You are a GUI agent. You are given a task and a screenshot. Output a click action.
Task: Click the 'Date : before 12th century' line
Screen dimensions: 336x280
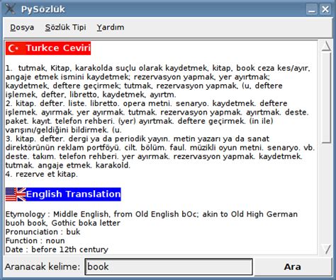point(57,250)
